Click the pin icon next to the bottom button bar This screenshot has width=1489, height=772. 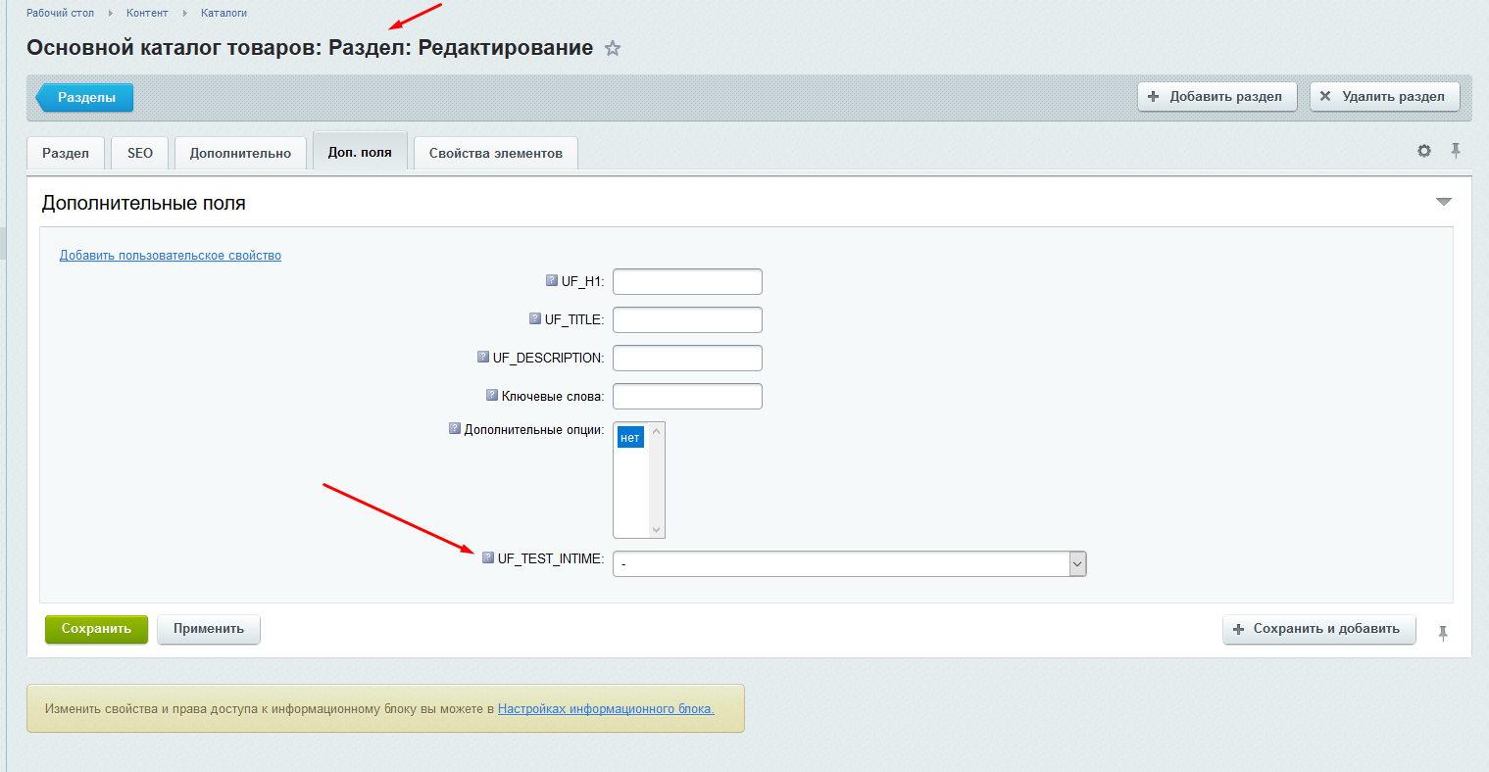point(1443,633)
